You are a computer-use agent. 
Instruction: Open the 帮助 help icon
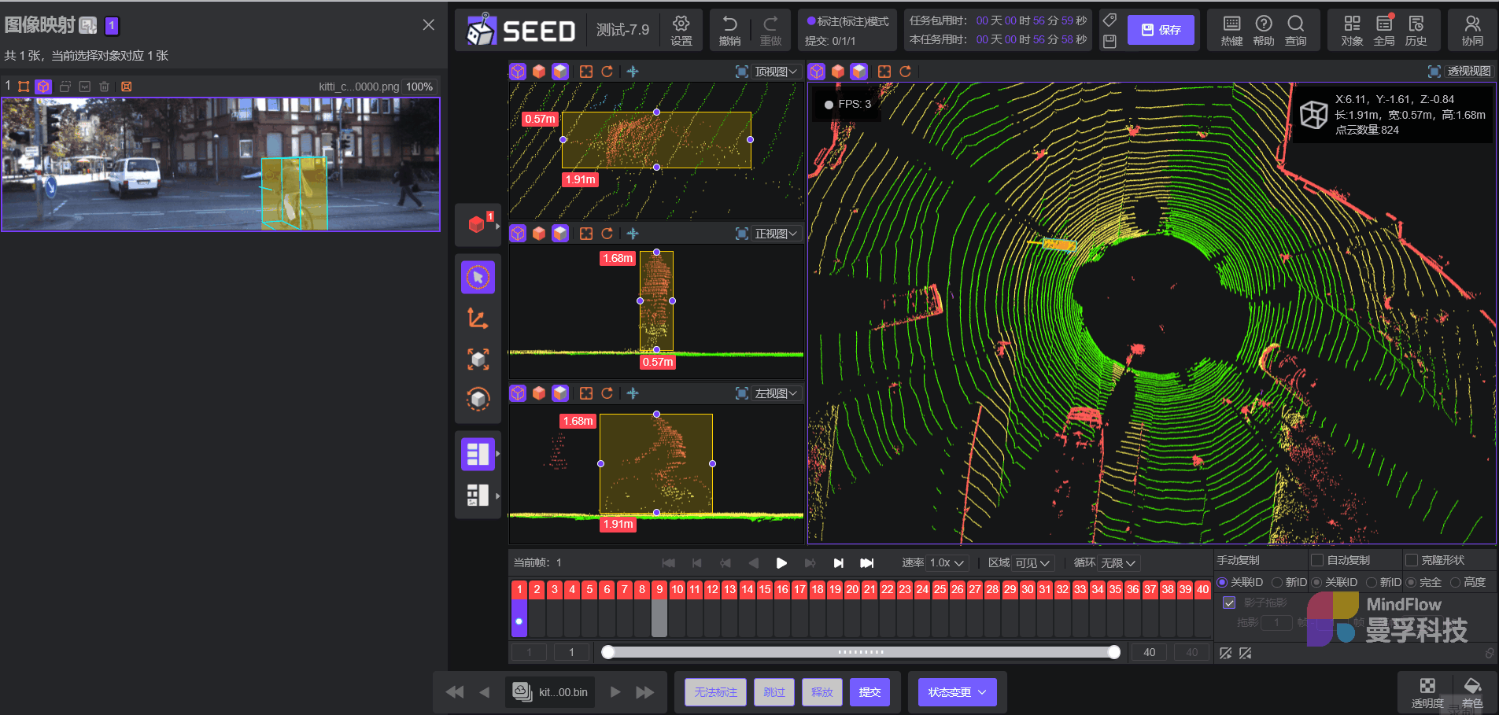click(1264, 30)
